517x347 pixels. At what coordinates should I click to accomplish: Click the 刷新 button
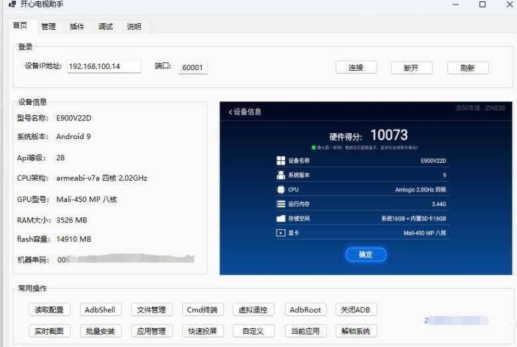point(468,68)
